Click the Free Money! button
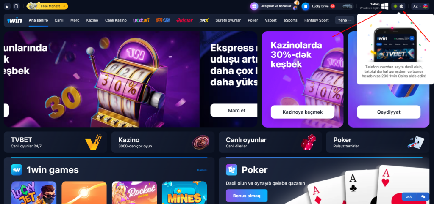Image resolution: width=434 pixels, height=204 pixels. pyautogui.click(x=47, y=6)
